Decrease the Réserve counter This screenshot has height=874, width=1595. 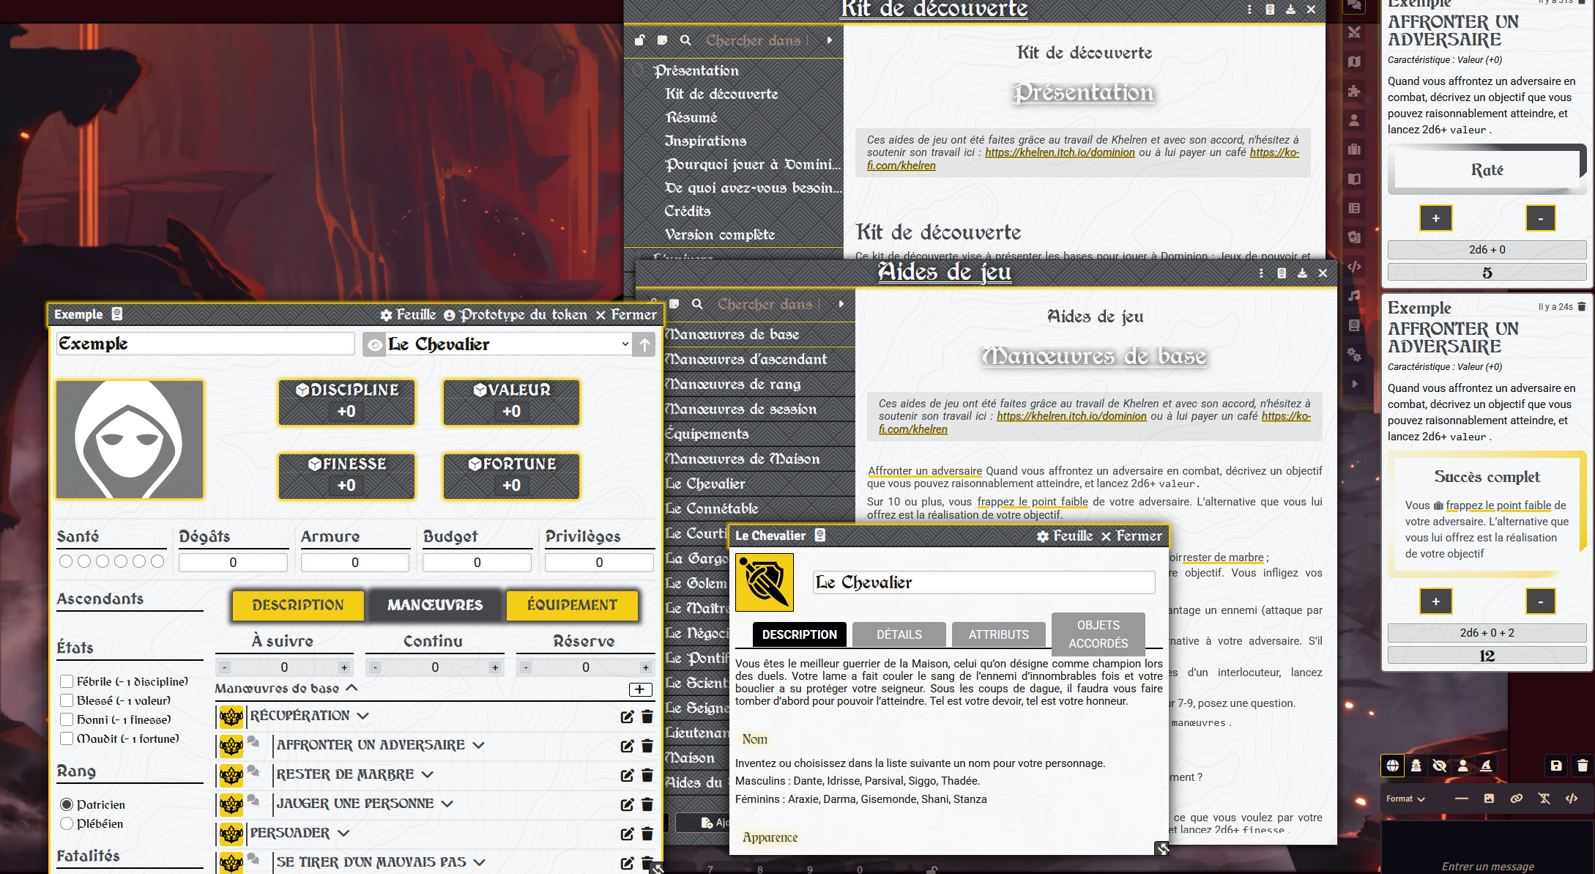526,667
